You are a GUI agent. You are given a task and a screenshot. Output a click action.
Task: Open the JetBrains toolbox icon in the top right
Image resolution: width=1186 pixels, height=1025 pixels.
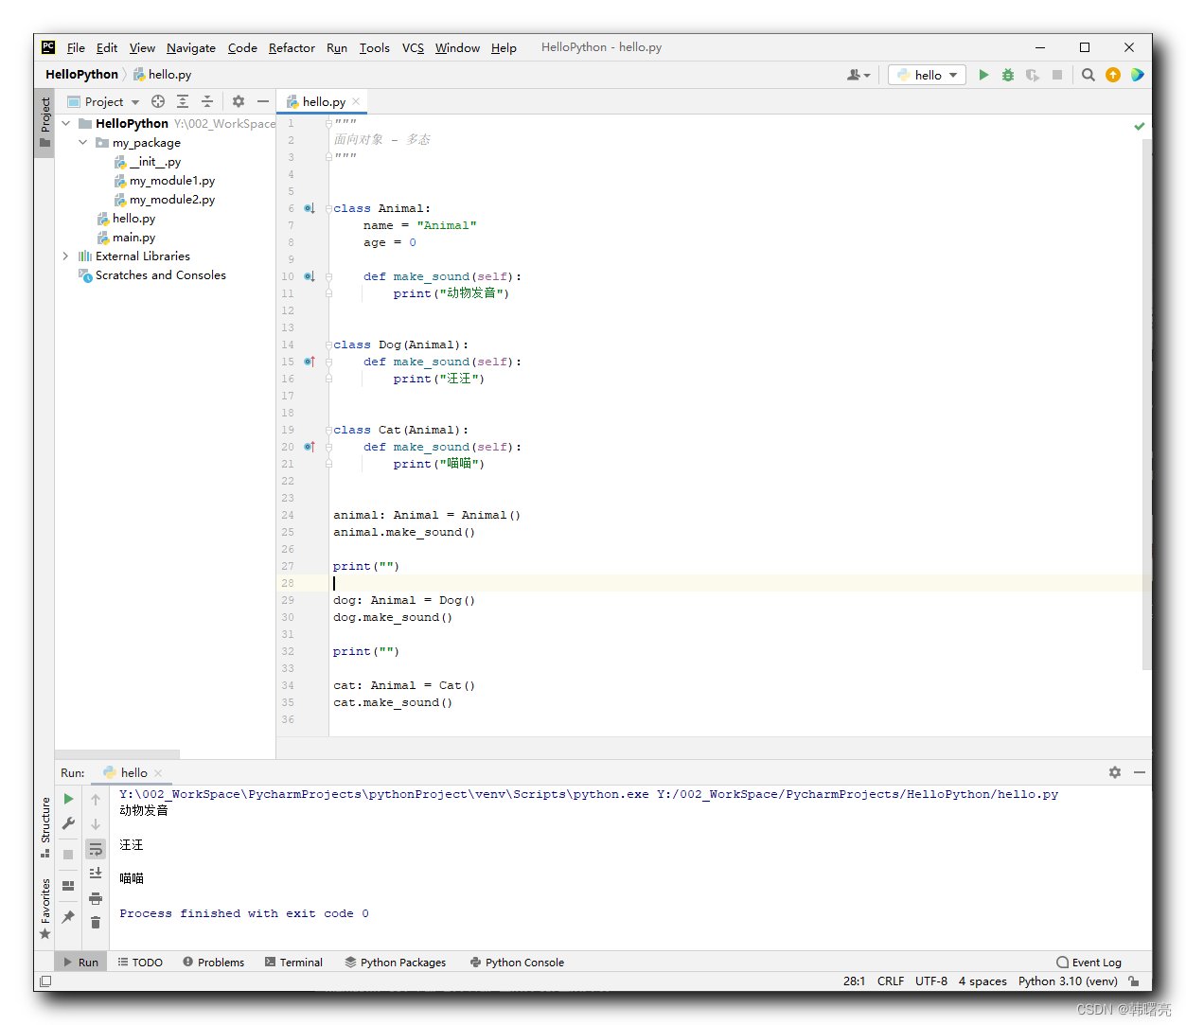[1137, 75]
